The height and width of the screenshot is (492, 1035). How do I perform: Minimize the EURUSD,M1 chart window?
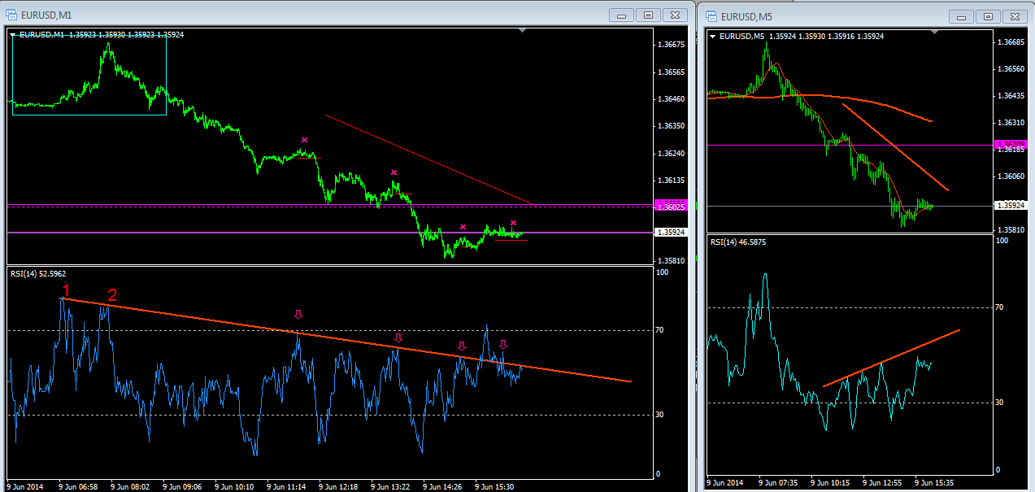623,15
